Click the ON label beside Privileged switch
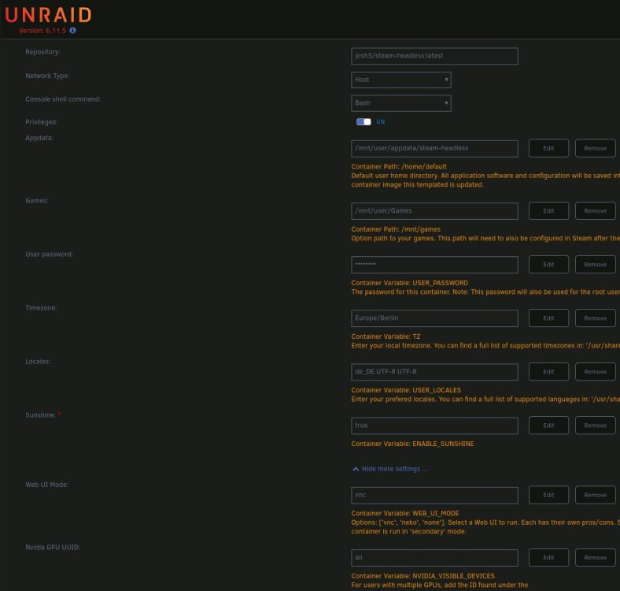The height and width of the screenshot is (591, 620). click(x=380, y=122)
